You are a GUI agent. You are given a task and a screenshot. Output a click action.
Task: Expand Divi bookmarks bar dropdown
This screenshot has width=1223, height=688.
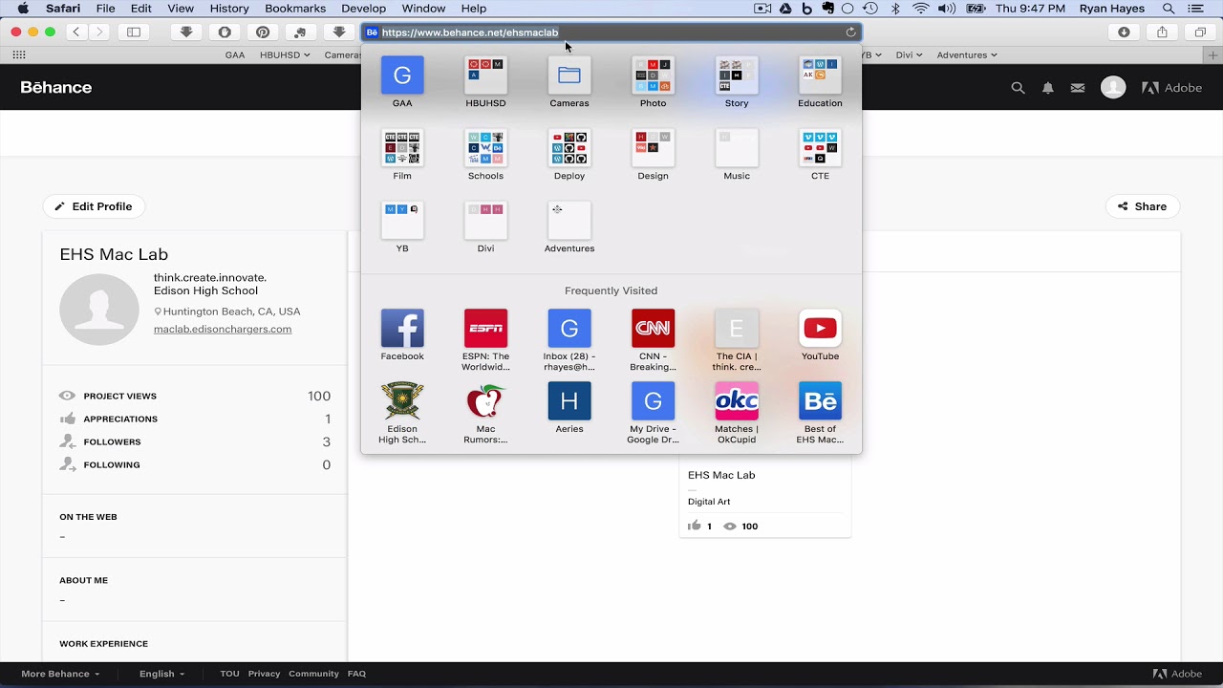click(x=909, y=54)
